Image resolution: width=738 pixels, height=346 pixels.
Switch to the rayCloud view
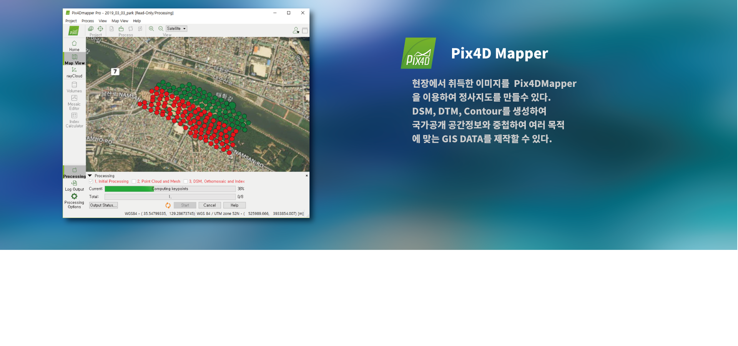coord(74,72)
